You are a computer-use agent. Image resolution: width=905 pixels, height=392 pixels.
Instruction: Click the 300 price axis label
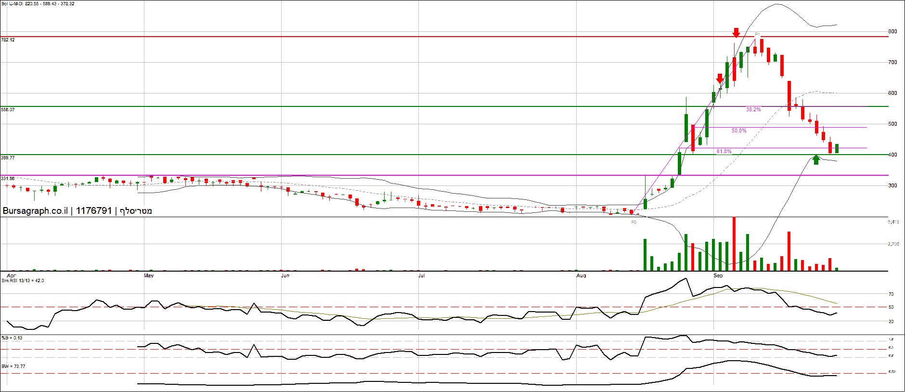point(892,186)
